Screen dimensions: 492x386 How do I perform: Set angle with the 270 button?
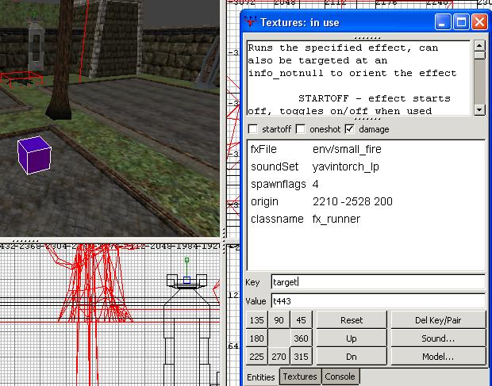(x=279, y=357)
